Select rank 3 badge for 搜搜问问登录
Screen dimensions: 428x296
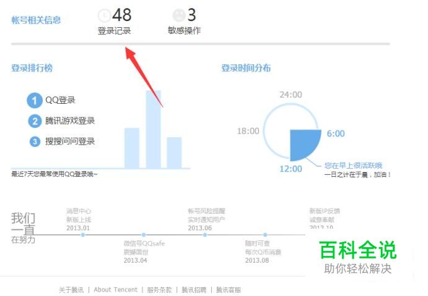pyautogui.click(x=35, y=142)
